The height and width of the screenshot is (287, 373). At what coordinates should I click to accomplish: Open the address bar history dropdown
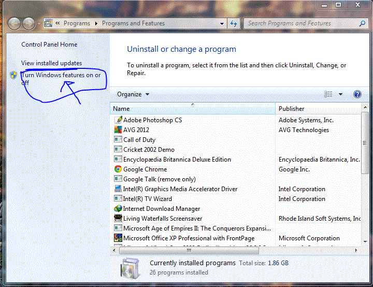[x=222, y=23]
